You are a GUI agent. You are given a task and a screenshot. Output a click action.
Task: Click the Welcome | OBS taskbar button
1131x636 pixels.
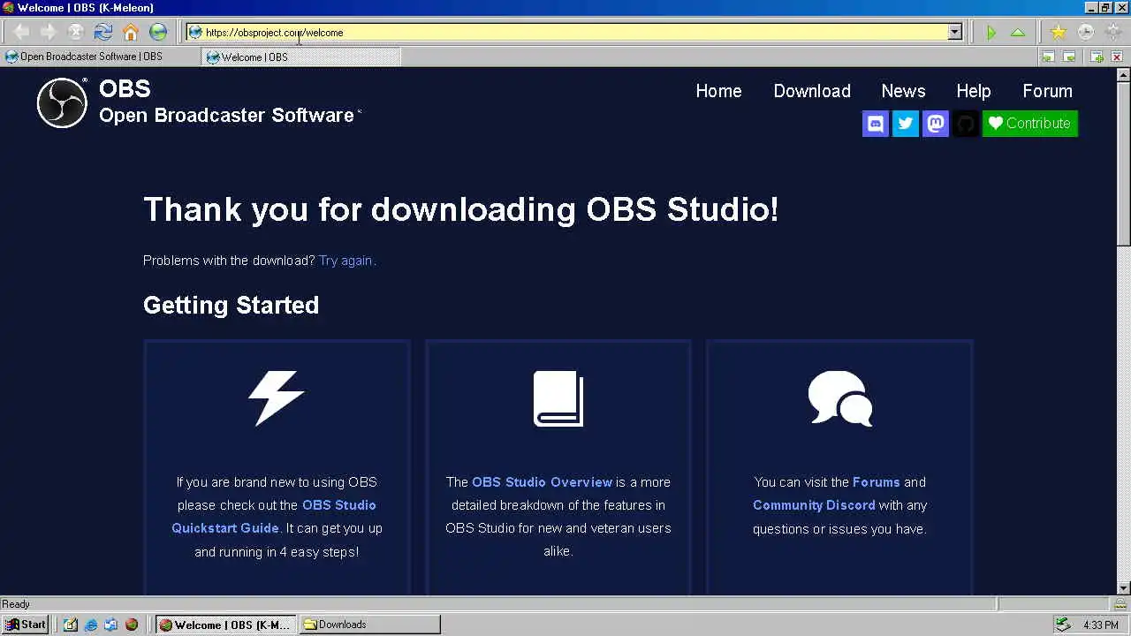click(x=226, y=625)
